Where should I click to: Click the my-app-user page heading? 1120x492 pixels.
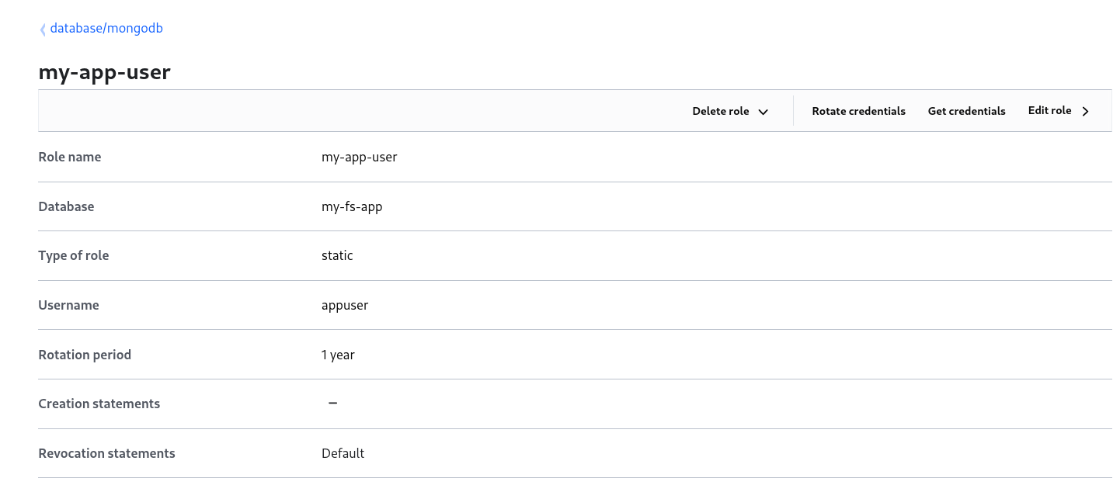coord(104,73)
